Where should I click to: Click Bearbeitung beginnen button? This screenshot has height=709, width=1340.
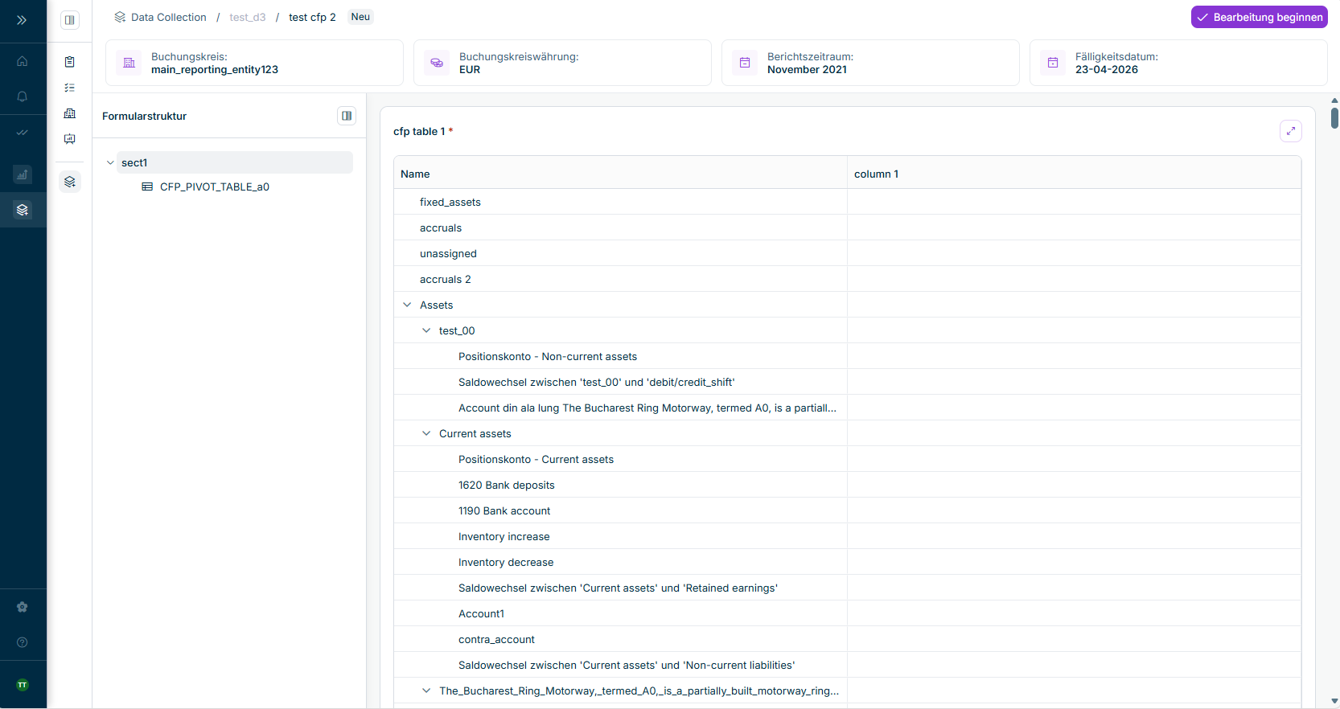1259,17
